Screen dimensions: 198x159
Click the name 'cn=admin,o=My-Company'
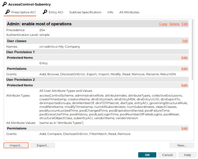[60, 47]
